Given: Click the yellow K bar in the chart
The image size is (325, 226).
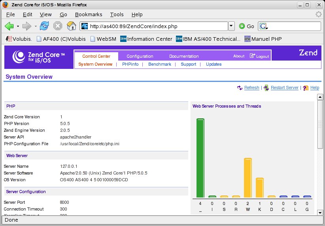Looking at the screenshot, I should point(259,188).
